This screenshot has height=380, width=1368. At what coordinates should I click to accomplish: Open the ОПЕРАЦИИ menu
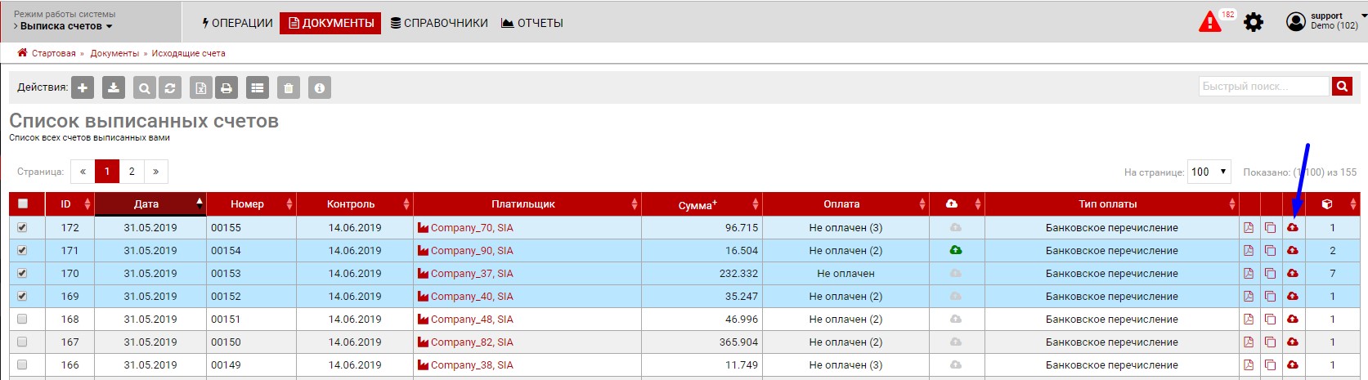pyautogui.click(x=237, y=23)
